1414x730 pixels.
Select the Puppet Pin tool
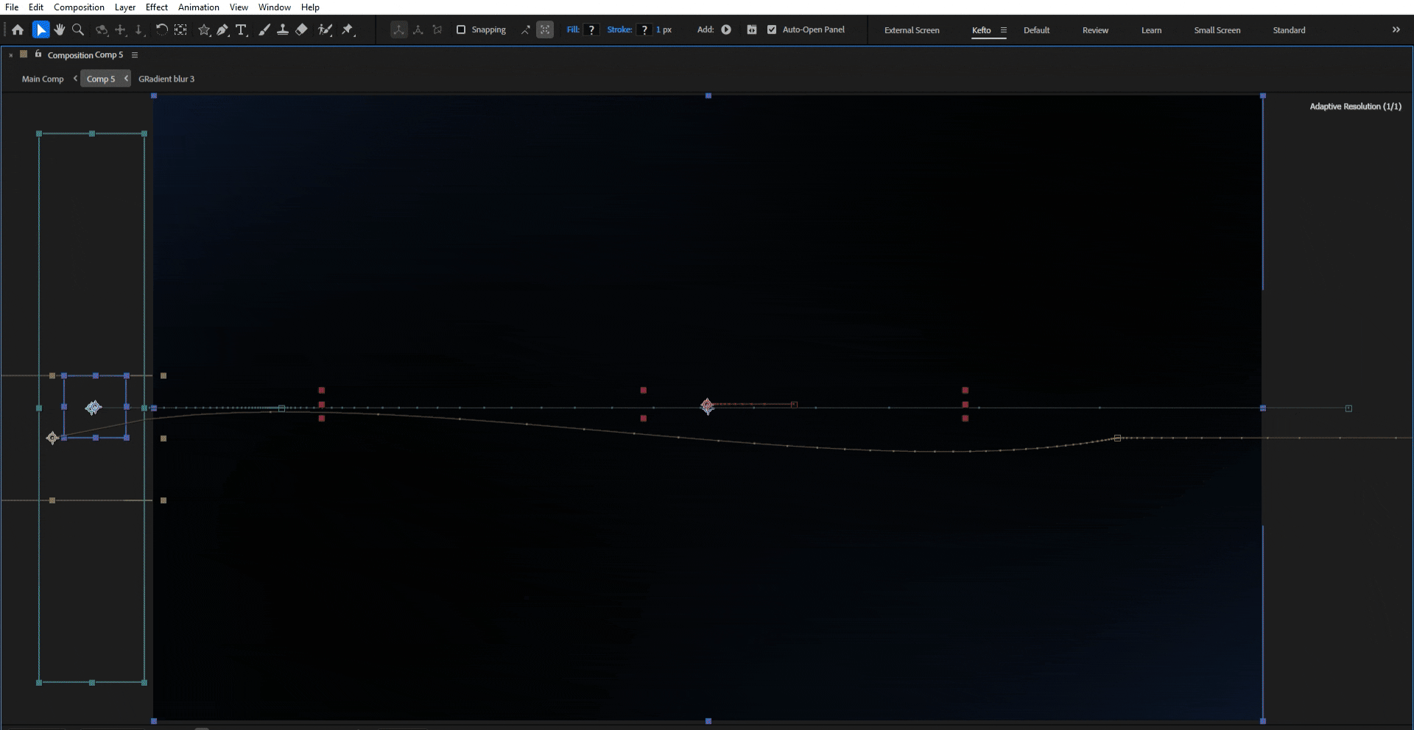(x=348, y=30)
